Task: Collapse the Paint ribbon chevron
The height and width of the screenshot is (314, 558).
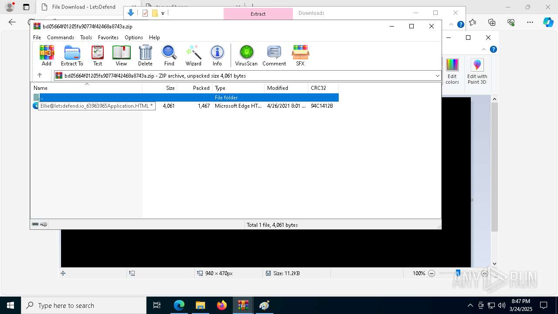Action: 484,49
